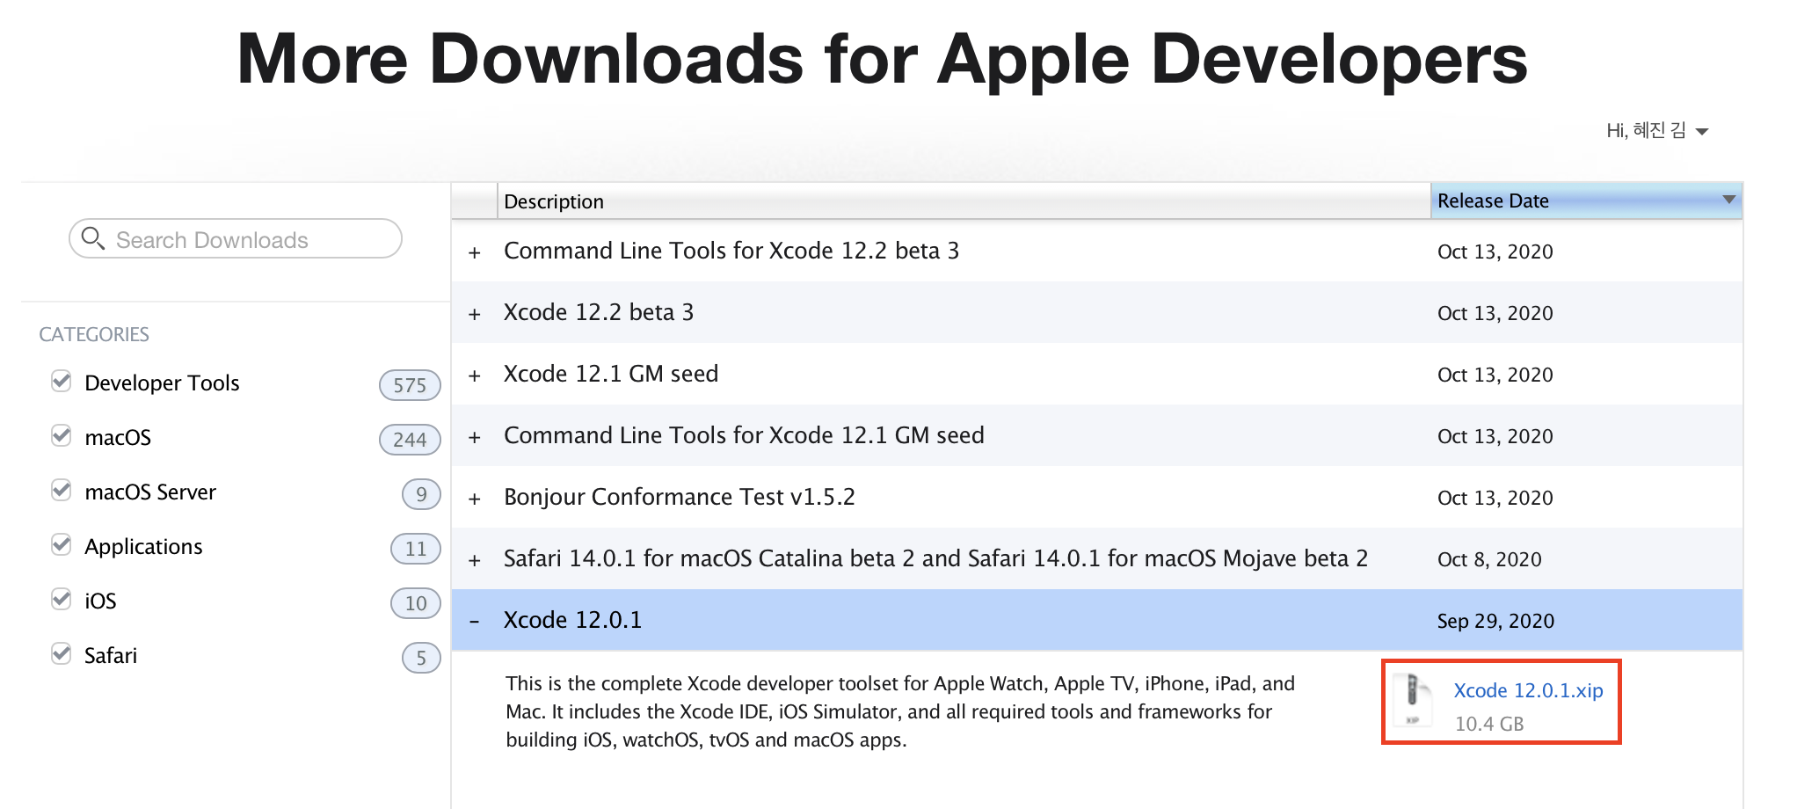Click the 11 count badge for Applications

click(415, 549)
